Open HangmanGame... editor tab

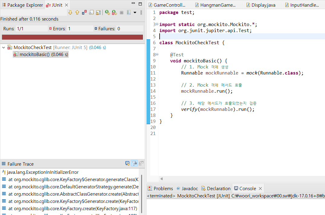(216, 5)
